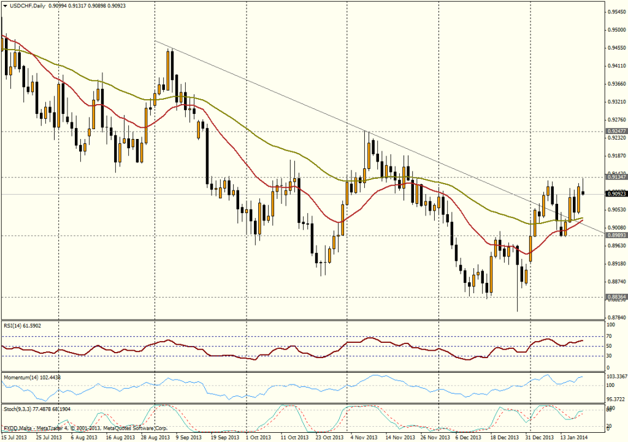
Task: Click the 0.91347 horizontal level price tag
Action: coord(615,177)
